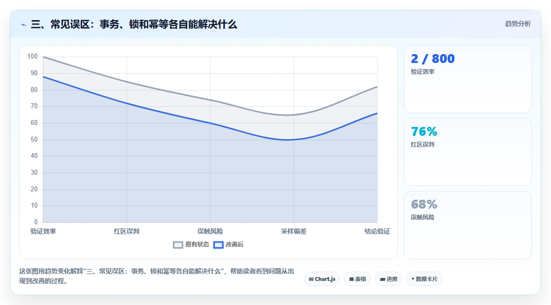Open the 76% 红区误判 card
551x305 pixels.
468,152
